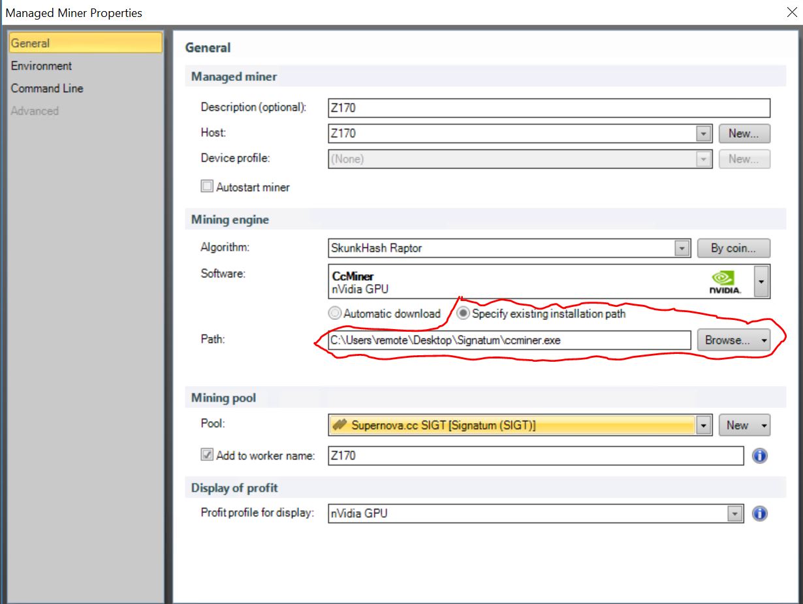Click the By coin... button
This screenshot has width=803, height=604.
[x=733, y=248]
